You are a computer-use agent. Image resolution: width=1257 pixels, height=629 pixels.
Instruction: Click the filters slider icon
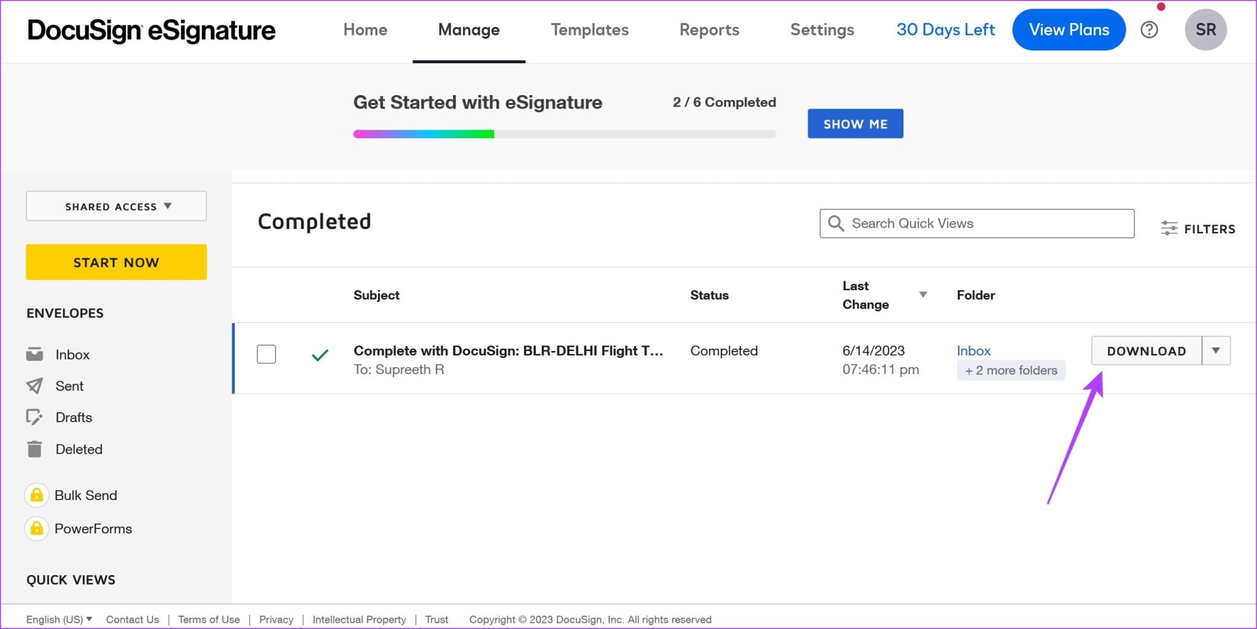[1169, 228]
